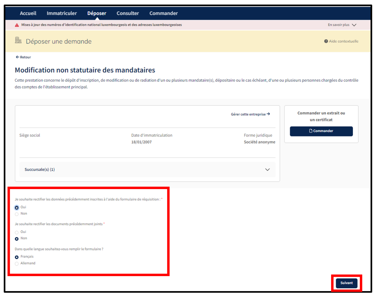This screenshot has width=377, height=297.
Task: Expand the Succursale(s) (1) section
Action: (267, 170)
